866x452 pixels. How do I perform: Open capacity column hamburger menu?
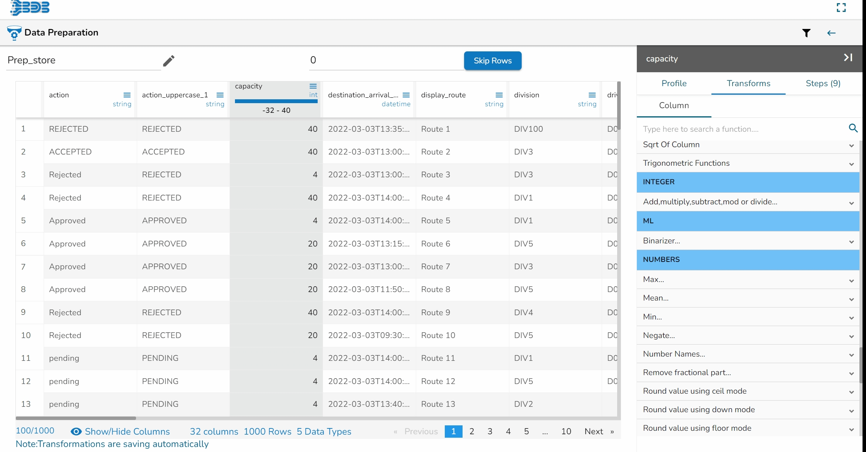[313, 86]
